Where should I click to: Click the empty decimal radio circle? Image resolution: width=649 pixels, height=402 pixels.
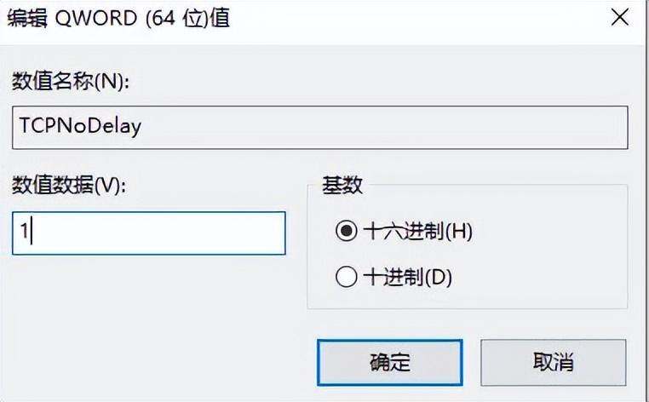(347, 276)
